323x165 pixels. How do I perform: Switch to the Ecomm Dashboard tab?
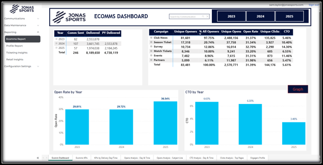point(60,158)
